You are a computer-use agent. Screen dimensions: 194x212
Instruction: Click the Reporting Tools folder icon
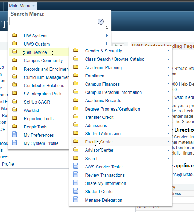pos(15,118)
